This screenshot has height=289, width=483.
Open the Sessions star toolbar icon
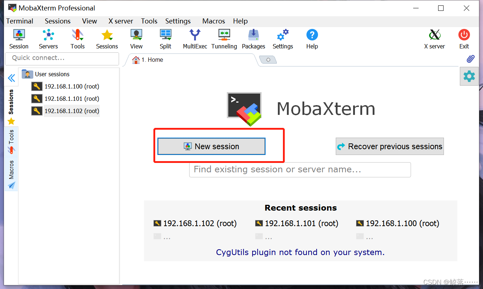tap(107, 35)
